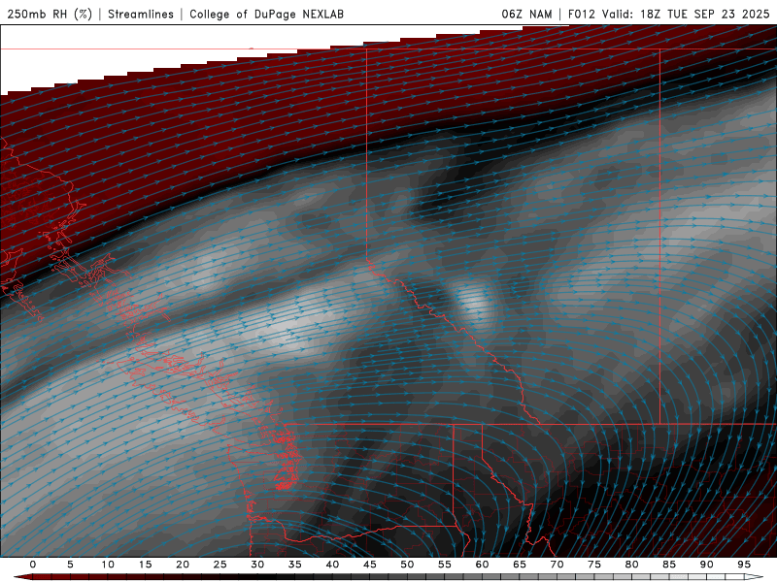This screenshot has height=582, width=777.
Task: Click the colorbar label '90'
Action: [x=707, y=565]
